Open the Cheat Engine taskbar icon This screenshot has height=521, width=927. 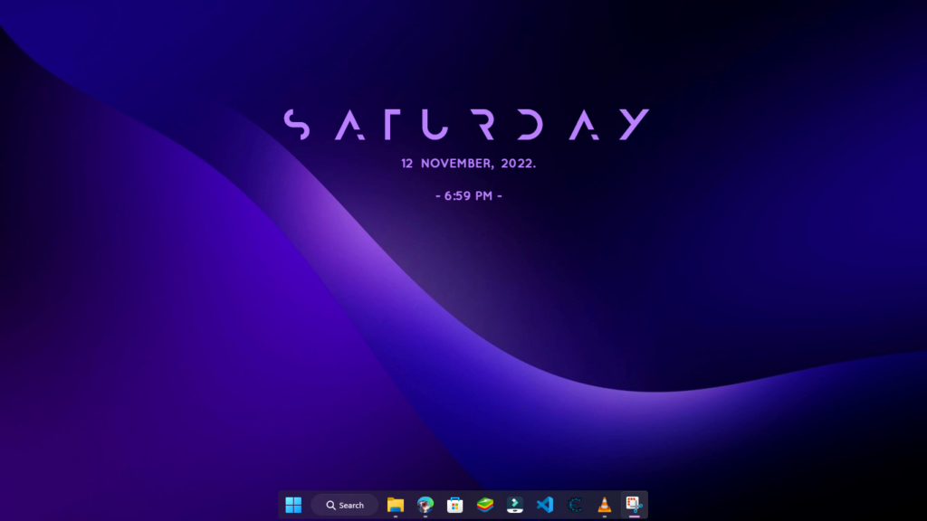(x=575, y=505)
